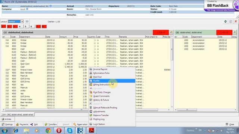This screenshot has height=134, width=239.
Task: Open the Suite8 app taskbar icon
Action: pos(80,131)
